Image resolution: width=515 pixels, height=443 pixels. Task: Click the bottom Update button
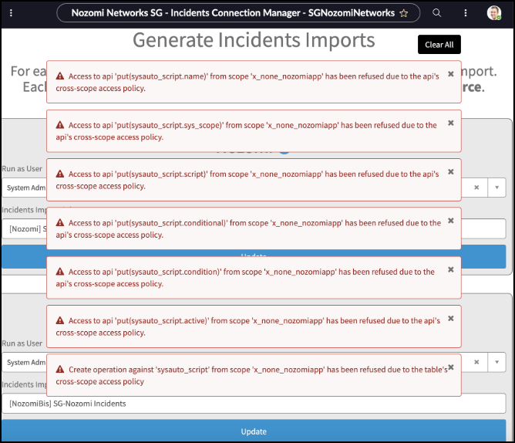click(254, 431)
